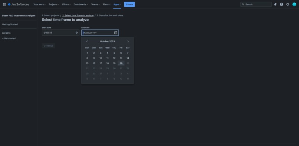This screenshot has height=146, width=299.
Task: Choose October 16 in the date picker
Action: coord(94,63)
